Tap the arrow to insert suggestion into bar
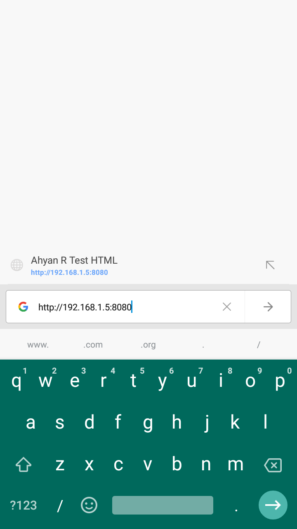 (x=270, y=265)
